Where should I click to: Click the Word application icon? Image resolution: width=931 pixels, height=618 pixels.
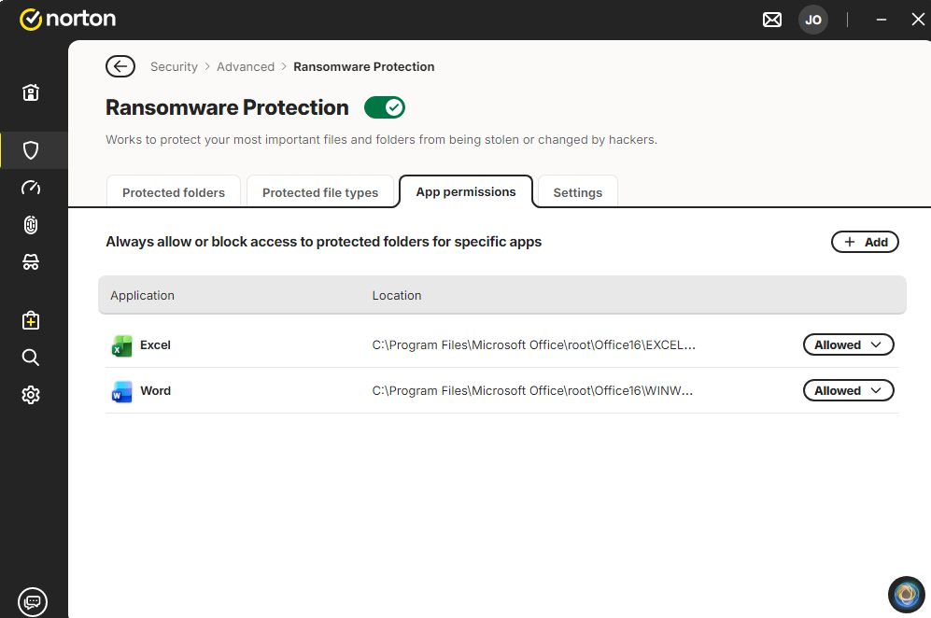click(121, 391)
